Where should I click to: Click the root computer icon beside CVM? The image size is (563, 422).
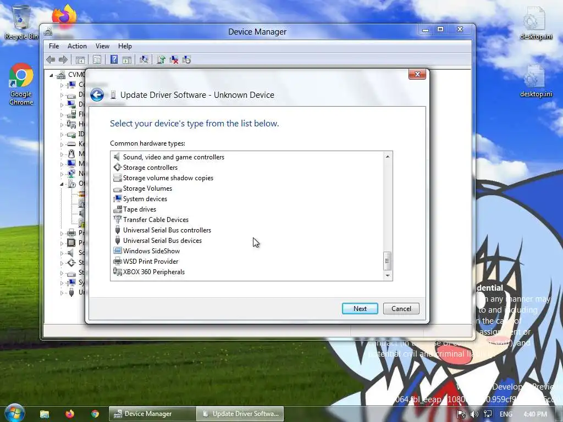61,75
